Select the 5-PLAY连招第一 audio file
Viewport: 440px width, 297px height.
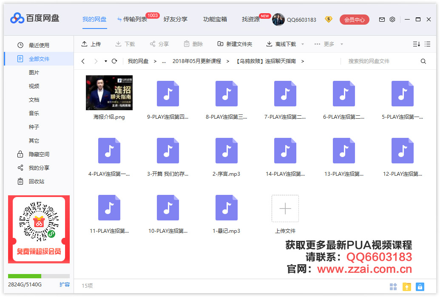click(403, 94)
